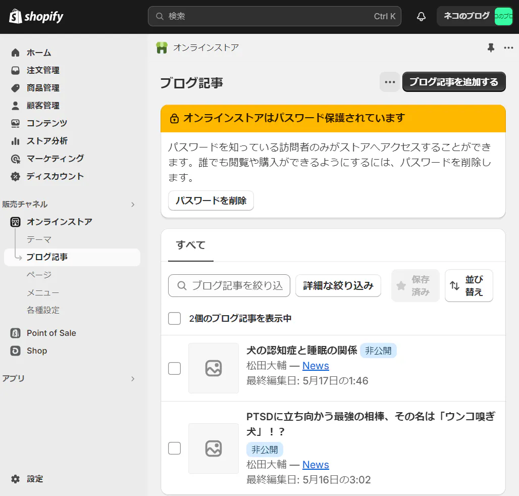
Task: Check the box for 犬の認知症と睡眠の関係
Action: (174, 368)
